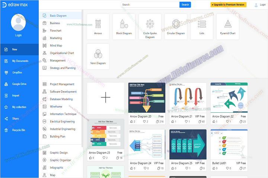The image size is (268, 178).
Task: Open the Arrow Diagram 22 template thumbnail
Action: (x=229, y=98)
